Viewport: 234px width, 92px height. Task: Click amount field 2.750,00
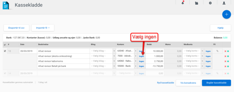155,61
